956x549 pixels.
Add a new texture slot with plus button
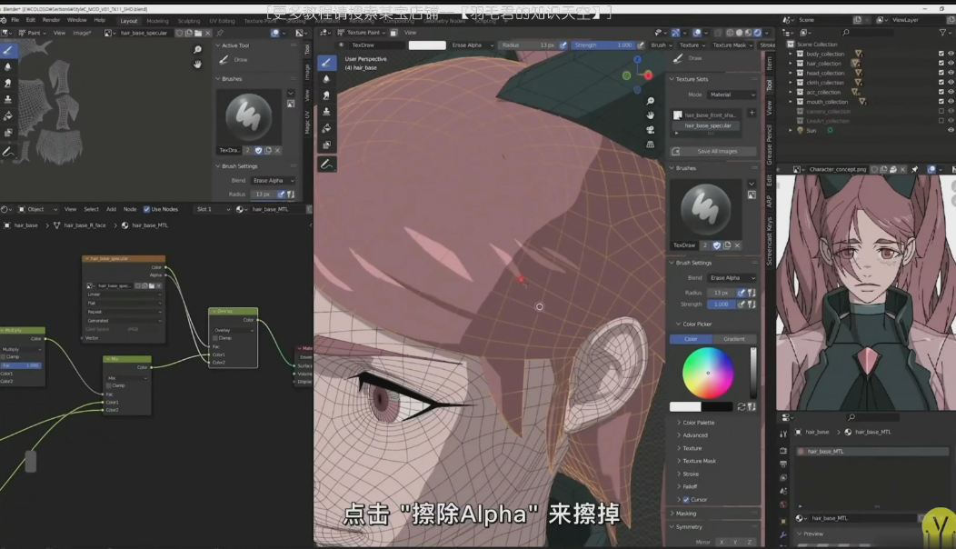752,113
